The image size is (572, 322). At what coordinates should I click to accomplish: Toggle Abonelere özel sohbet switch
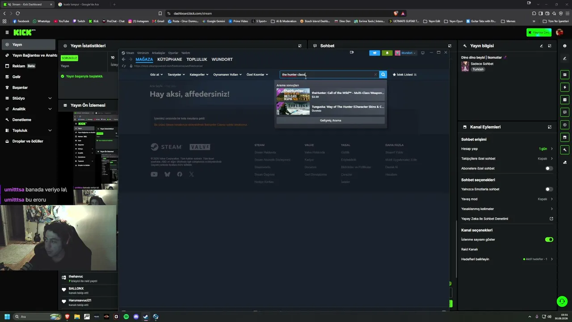[549, 169]
